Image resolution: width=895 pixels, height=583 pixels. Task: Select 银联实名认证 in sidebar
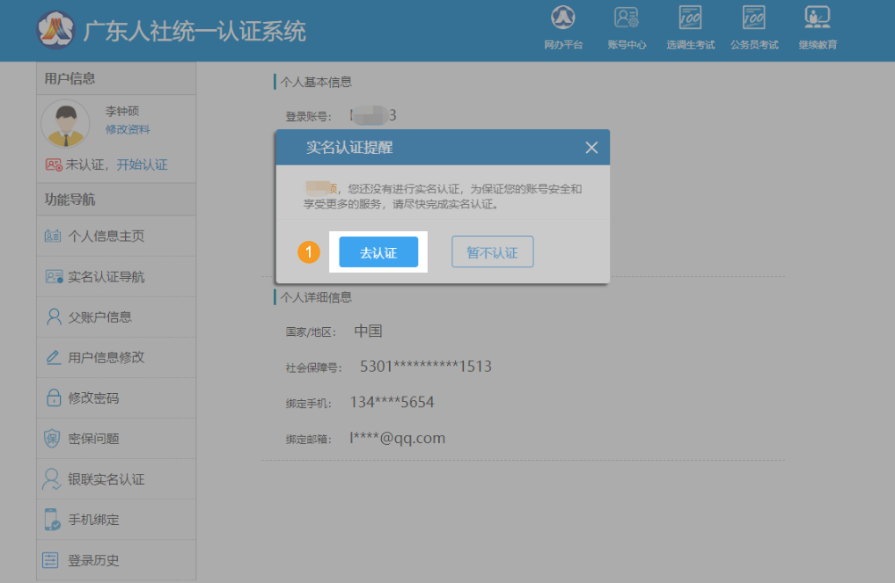[106, 479]
